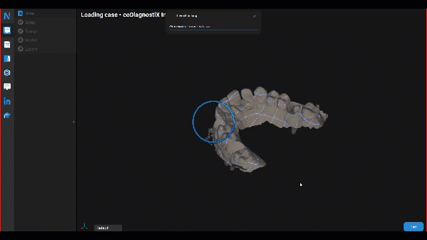The width and height of the screenshot is (427, 240).
Task: Open settings gear in sidebar
Action: click(x=7, y=73)
